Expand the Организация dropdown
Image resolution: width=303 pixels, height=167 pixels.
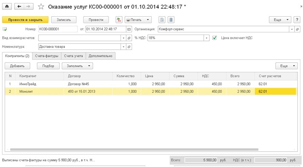click(292, 29)
